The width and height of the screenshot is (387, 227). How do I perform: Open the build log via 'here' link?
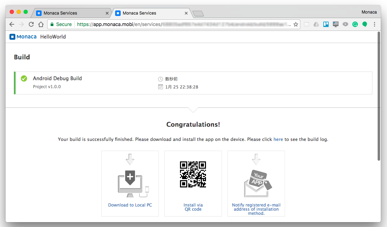click(278, 139)
